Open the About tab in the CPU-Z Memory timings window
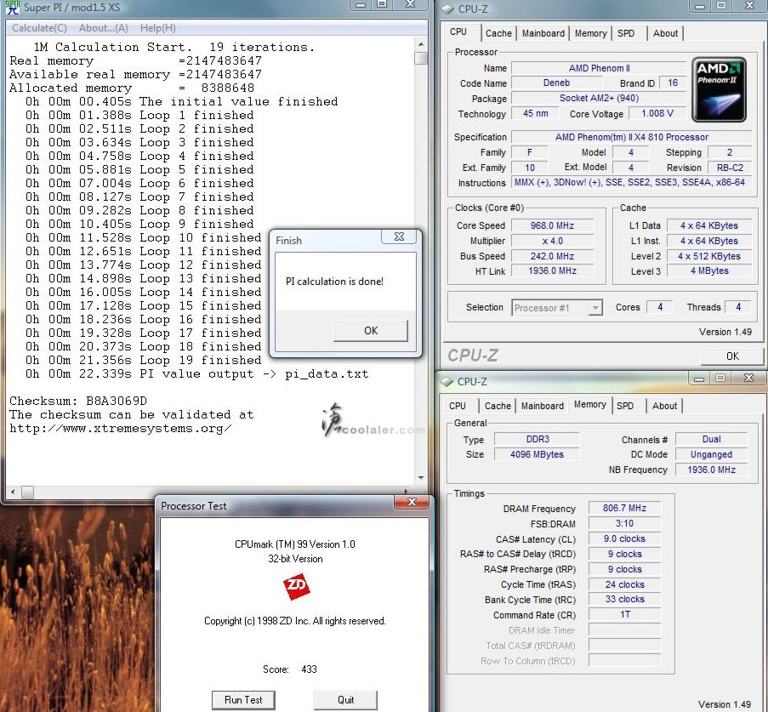The width and height of the screenshot is (768, 712). (664, 406)
